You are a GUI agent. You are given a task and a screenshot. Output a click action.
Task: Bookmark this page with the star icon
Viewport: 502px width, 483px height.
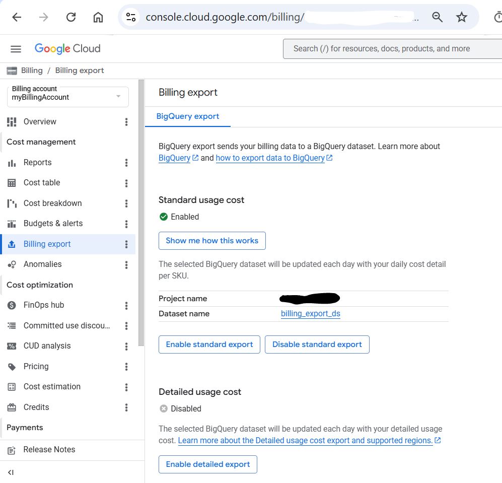tap(461, 17)
